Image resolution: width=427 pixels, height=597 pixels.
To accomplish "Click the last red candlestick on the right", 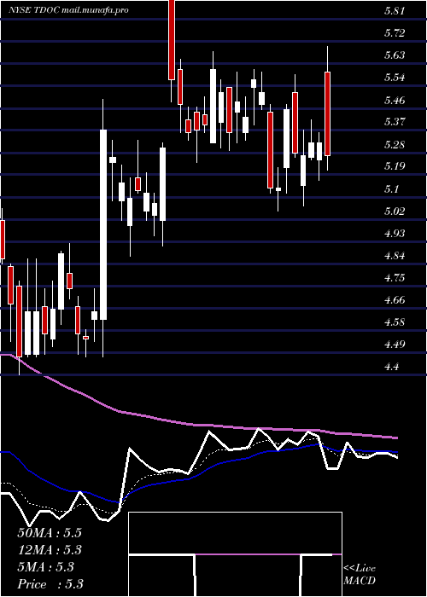I will tap(327, 113).
